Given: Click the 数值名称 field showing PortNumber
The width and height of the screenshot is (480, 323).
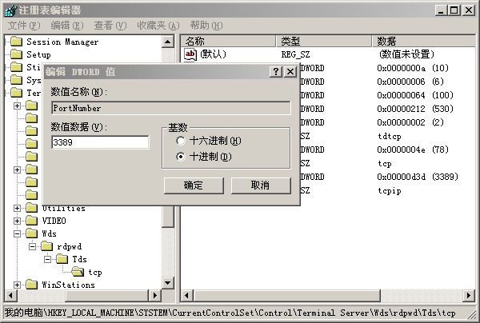Looking at the screenshot, I should [171, 108].
